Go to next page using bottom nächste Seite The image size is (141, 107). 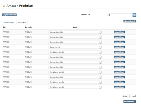pyautogui.click(x=130, y=102)
